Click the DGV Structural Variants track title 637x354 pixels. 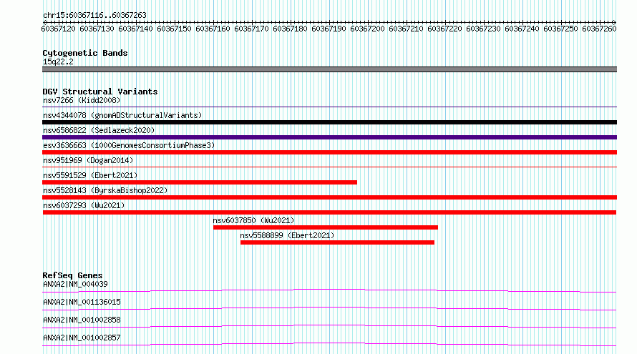100,92
